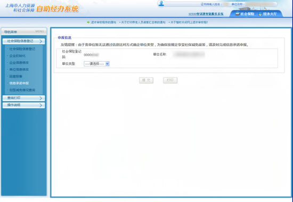Switch to 经办大厅 tab
Viewport: 293px width, 202px height.
(268, 14)
